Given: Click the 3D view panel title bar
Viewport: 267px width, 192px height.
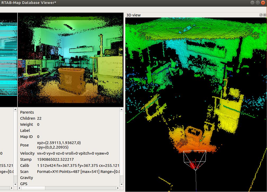Looking at the screenshot, I should [185, 15].
